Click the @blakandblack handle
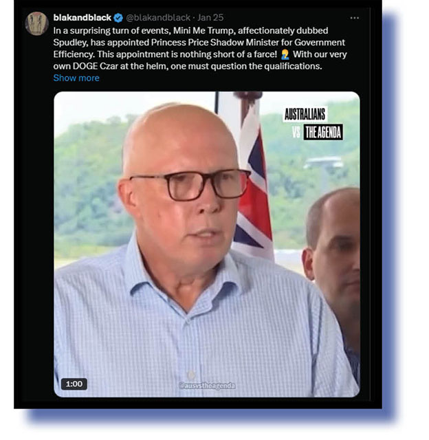Screen dimensions: 429x440 click(158, 18)
